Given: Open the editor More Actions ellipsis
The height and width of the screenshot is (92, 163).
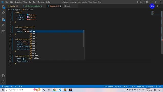Looking at the screenshot, I should click(160, 6).
